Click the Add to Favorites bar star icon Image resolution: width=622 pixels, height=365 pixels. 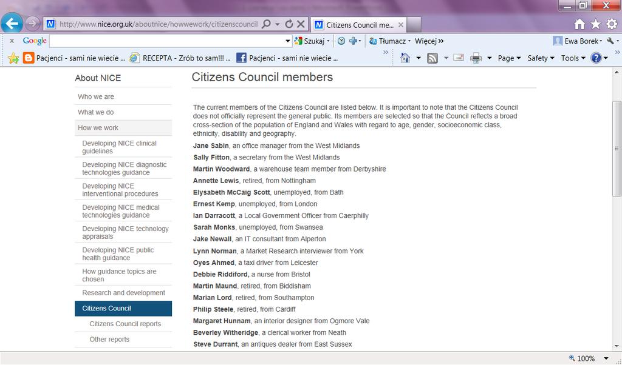click(x=13, y=58)
